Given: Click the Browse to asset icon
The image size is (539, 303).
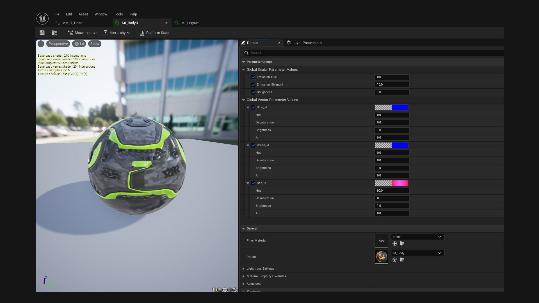Looking at the screenshot, I should [x=54, y=33].
